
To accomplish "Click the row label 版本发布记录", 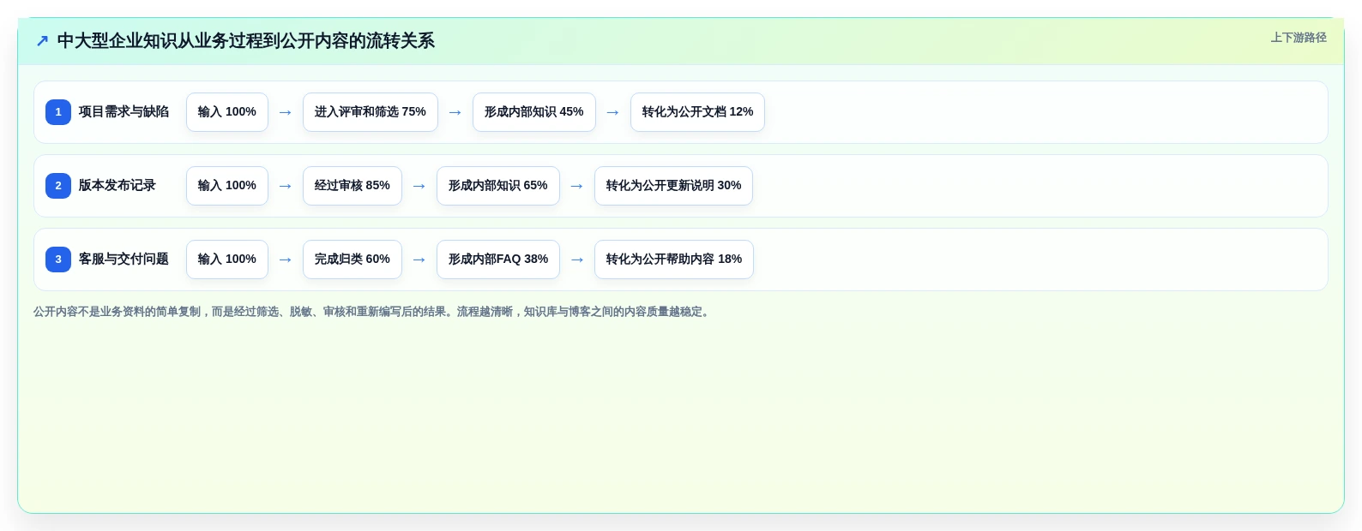I will pos(118,186).
